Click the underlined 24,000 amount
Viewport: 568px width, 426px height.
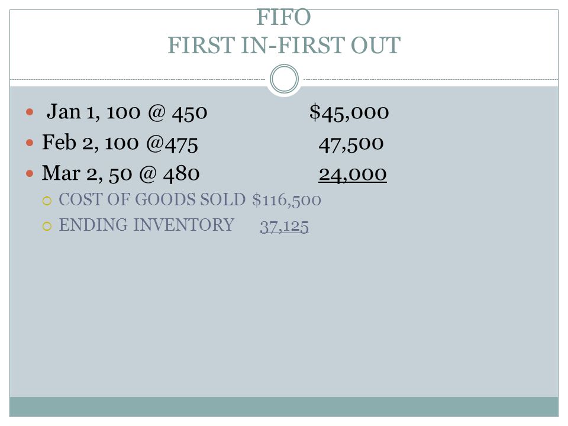tap(353, 175)
